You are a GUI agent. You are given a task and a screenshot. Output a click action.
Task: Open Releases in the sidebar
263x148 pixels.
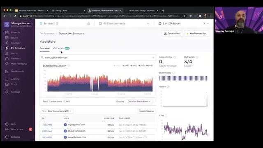pyautogui.click(x=16, y=58)
